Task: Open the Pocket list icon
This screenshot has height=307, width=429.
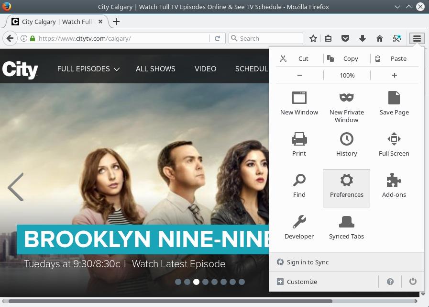Action: [345, 38]
